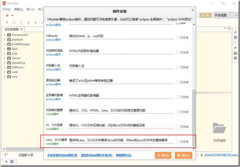Open the 文件(F) menu

pyautogui.click(x=6, y=9)
